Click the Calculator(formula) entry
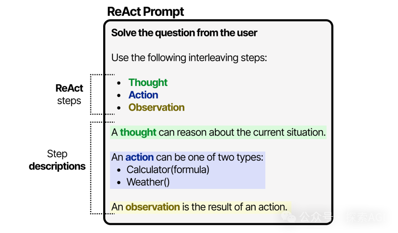The height and width of the screenshot is (233, 398). pyautogui.click(x=168, y=170)
